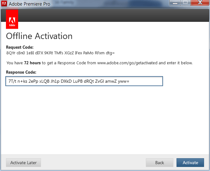This screenshot has height=171, width=210.
Task: Go Back to previous step
Action: click(160, 163)
